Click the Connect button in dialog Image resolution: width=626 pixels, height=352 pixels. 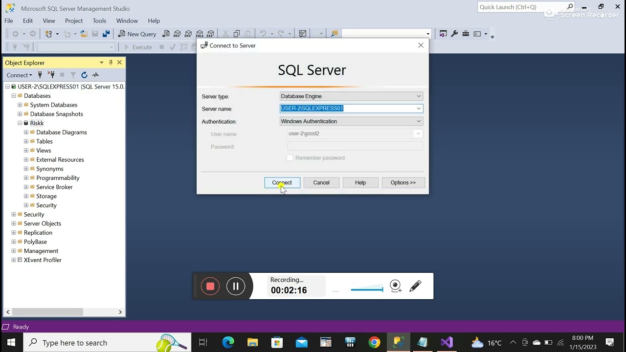[x=282, y=182]
